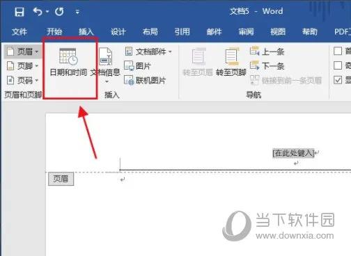Viewport: 351px width, 256px height.
Task: Click the [在此处键入] placeholder in header
Action: click(x=293, y=153)
